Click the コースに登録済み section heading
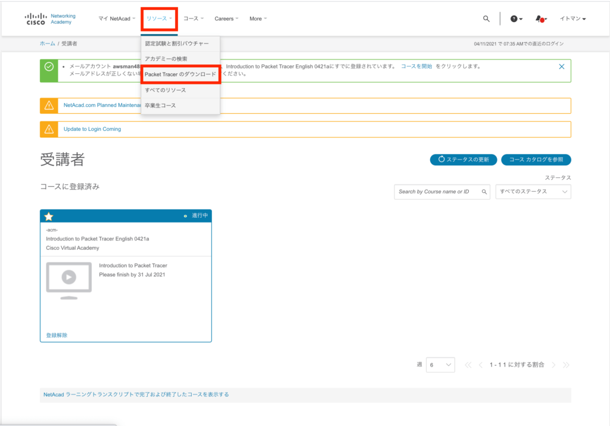 click(x=70, y=187)
